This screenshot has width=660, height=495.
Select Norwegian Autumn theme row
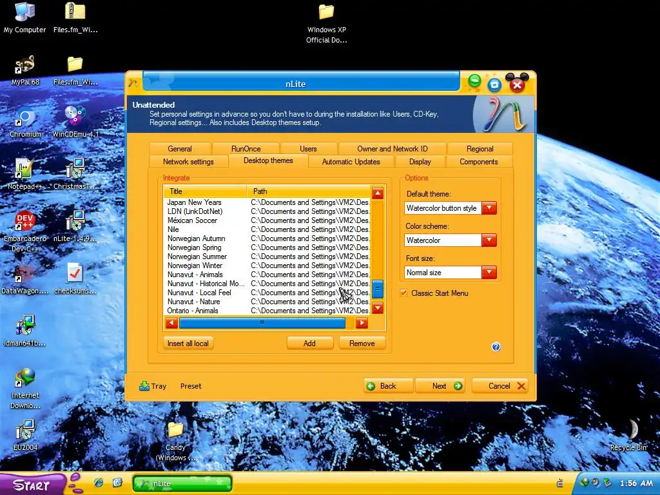coord(267,238)
